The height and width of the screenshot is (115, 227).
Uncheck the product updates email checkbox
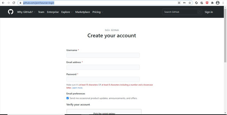click(68, 98)
